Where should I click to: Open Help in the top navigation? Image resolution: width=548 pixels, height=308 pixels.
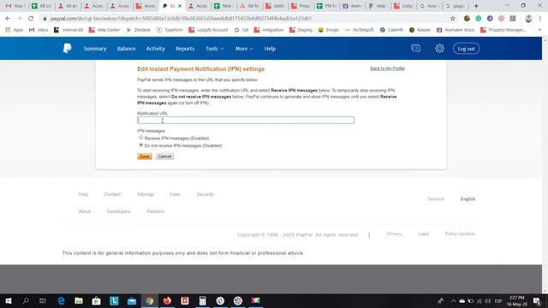coord(270,49)
